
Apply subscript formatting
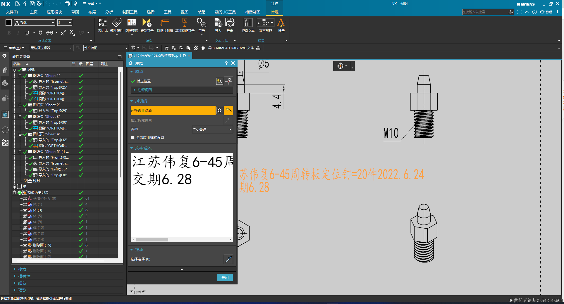coord(72,33)
